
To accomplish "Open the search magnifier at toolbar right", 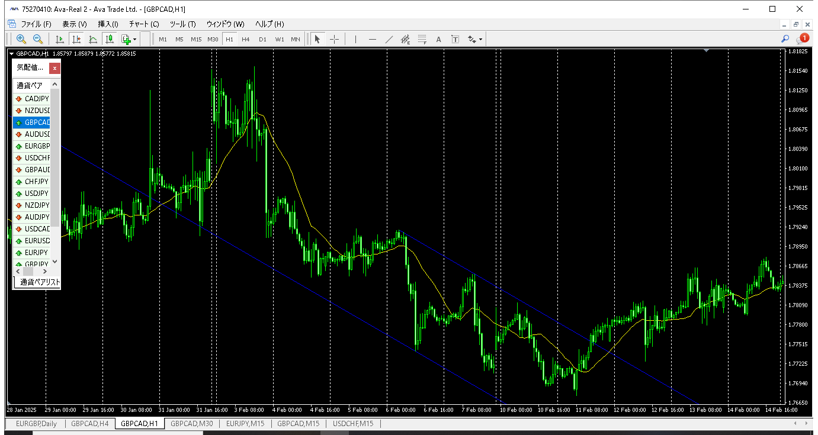I will pos(785,38).
